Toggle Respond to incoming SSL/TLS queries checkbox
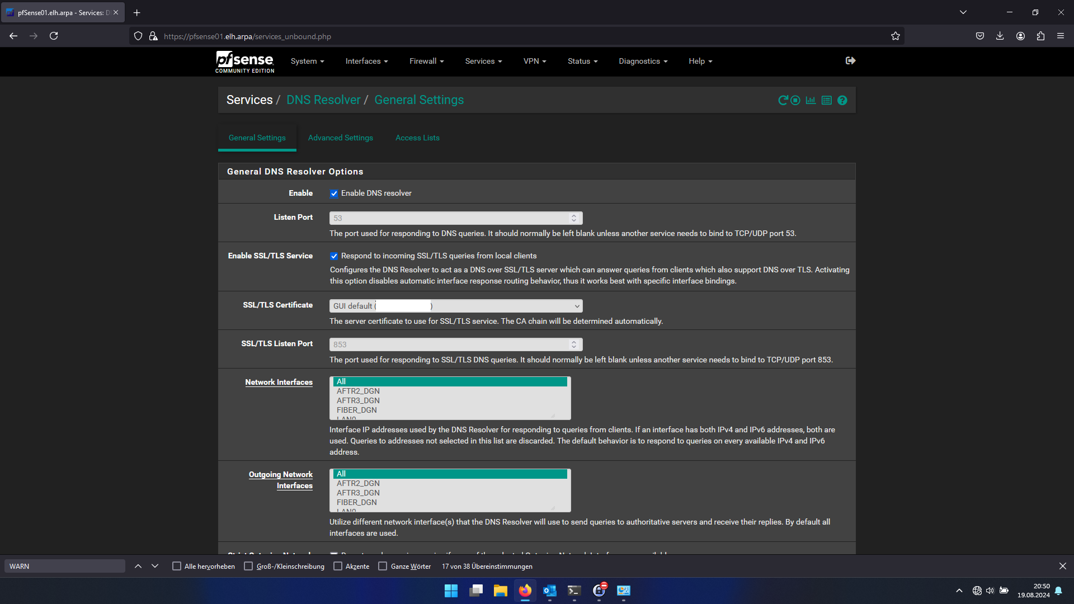Viewport: 1074px width, 604px height. [334, 256]
